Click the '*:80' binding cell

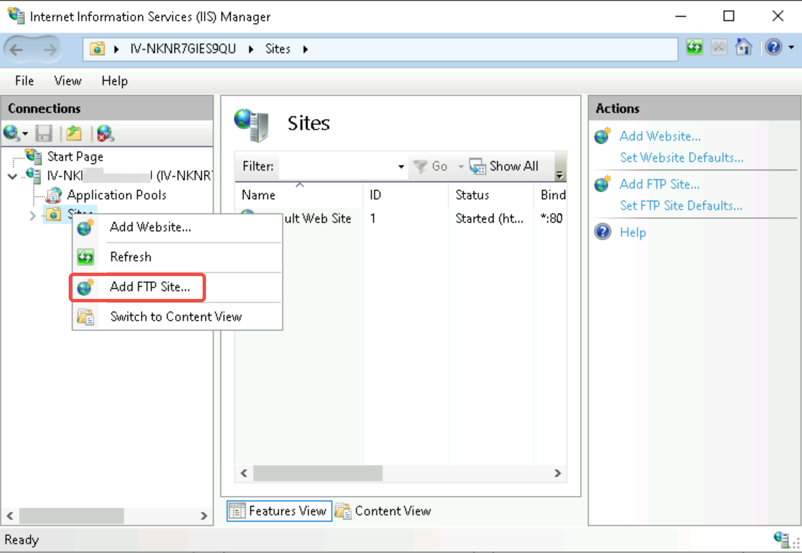click(551, 218)
